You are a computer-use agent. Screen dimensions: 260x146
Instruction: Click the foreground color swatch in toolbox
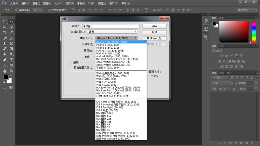point(6,77)
